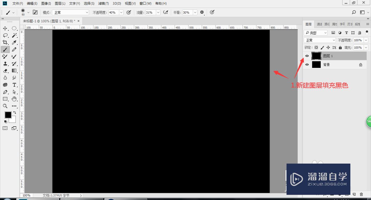The height and width of the screenshot is (200, 371).
Task: Open the Layers panel options menu
Action: (x=368, y=24)
